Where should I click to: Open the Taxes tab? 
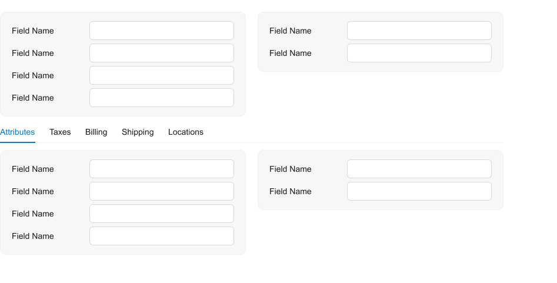point(60,132)
